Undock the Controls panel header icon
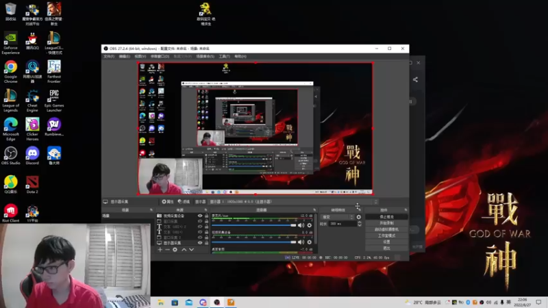Viewport: 548px width, 308px height. click(406, 210)
